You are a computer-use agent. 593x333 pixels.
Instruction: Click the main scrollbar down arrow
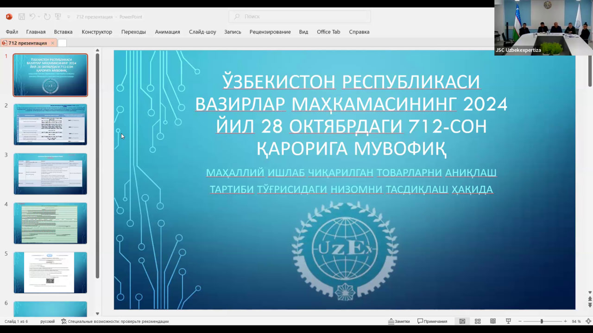point(590,293)
